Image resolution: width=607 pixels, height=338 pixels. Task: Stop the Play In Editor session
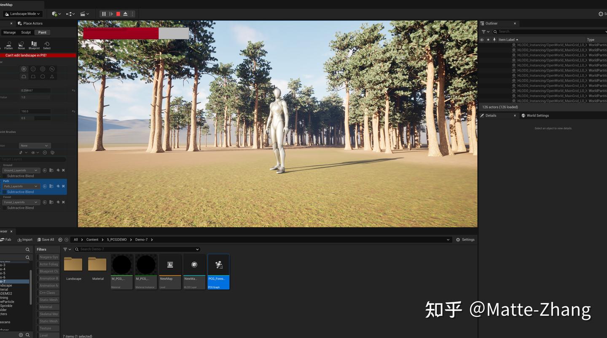118,13
